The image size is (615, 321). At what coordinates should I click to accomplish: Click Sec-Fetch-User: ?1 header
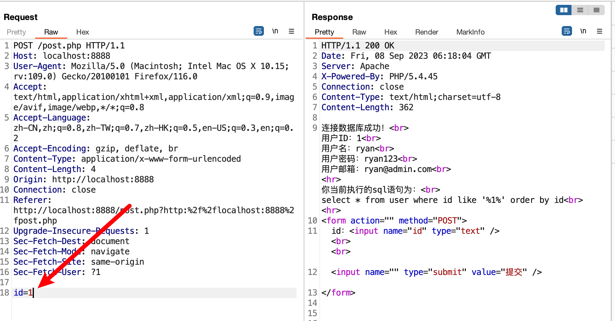click(x=57, y=272)
